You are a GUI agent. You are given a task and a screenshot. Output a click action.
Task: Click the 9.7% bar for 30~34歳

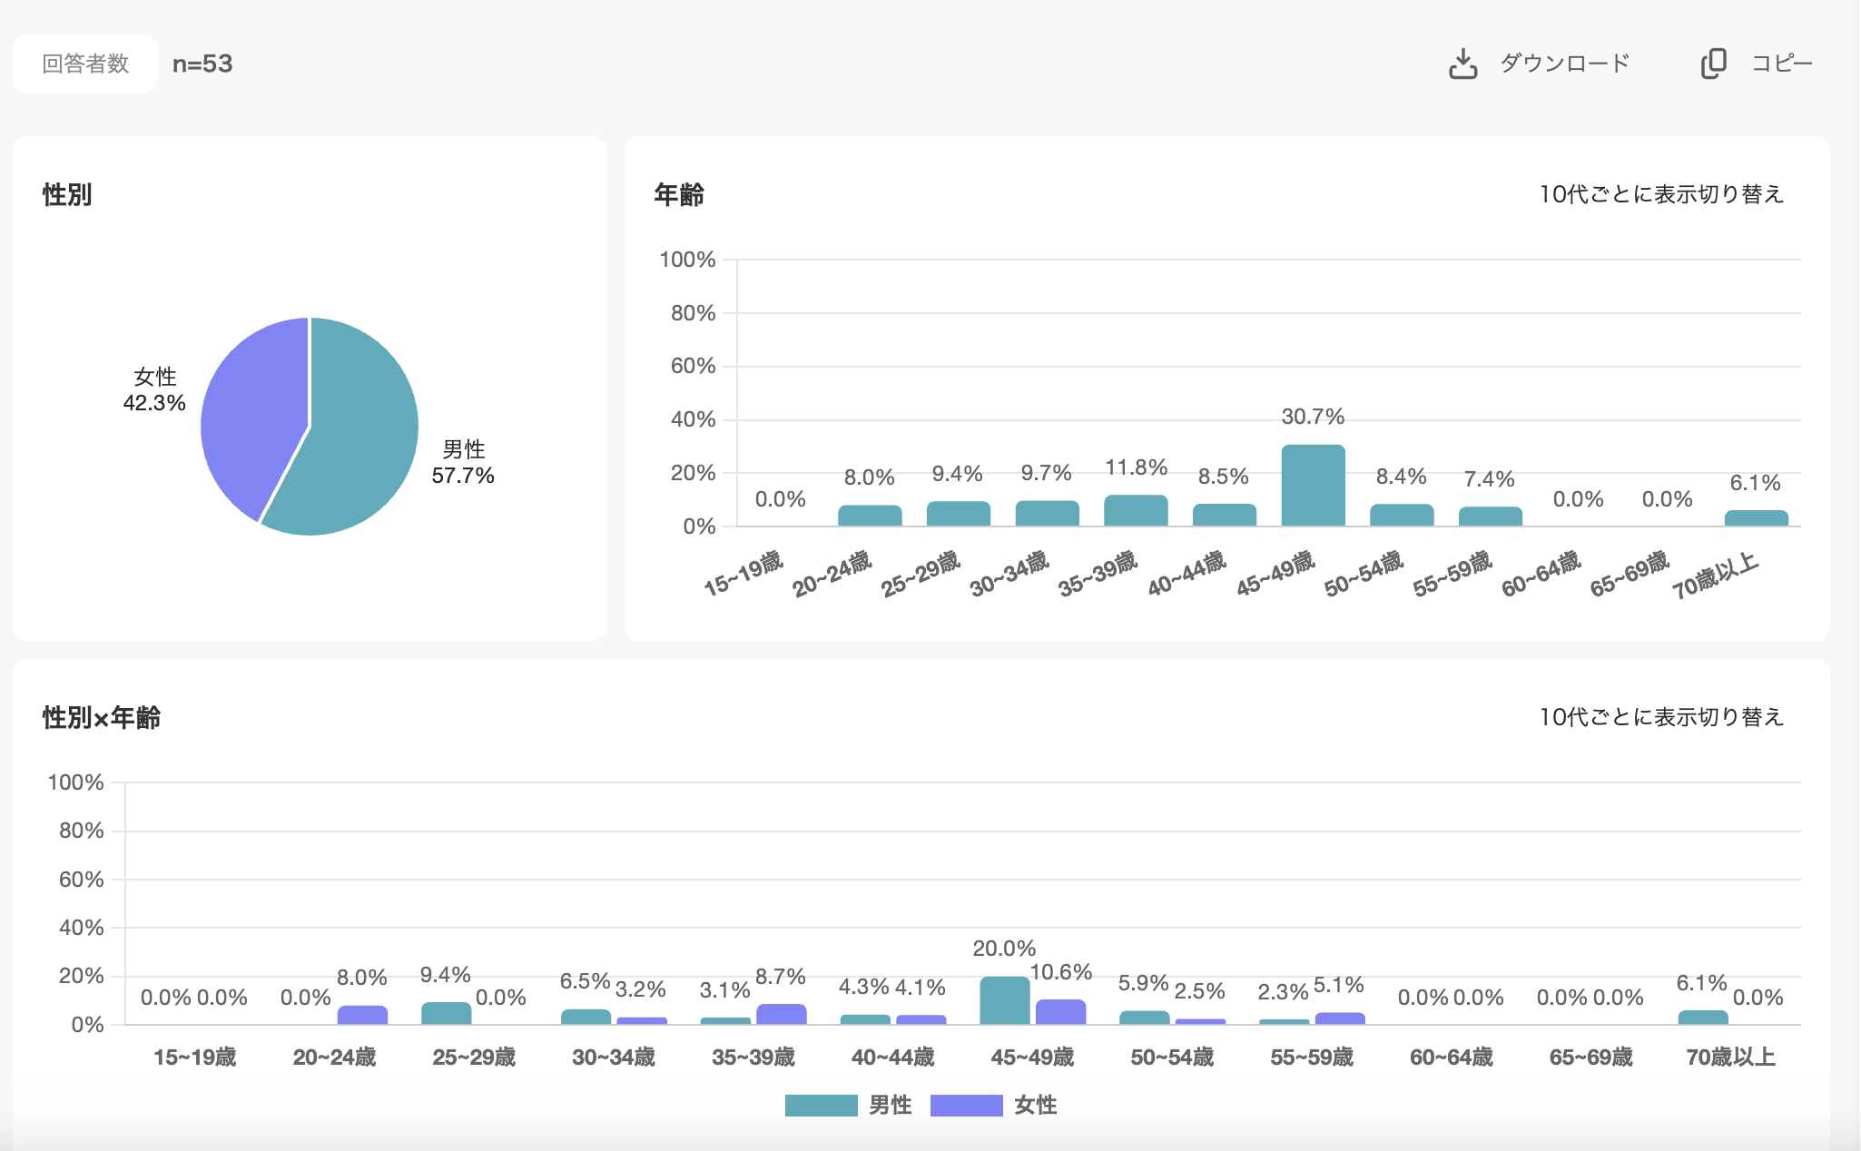point(1047,514)
